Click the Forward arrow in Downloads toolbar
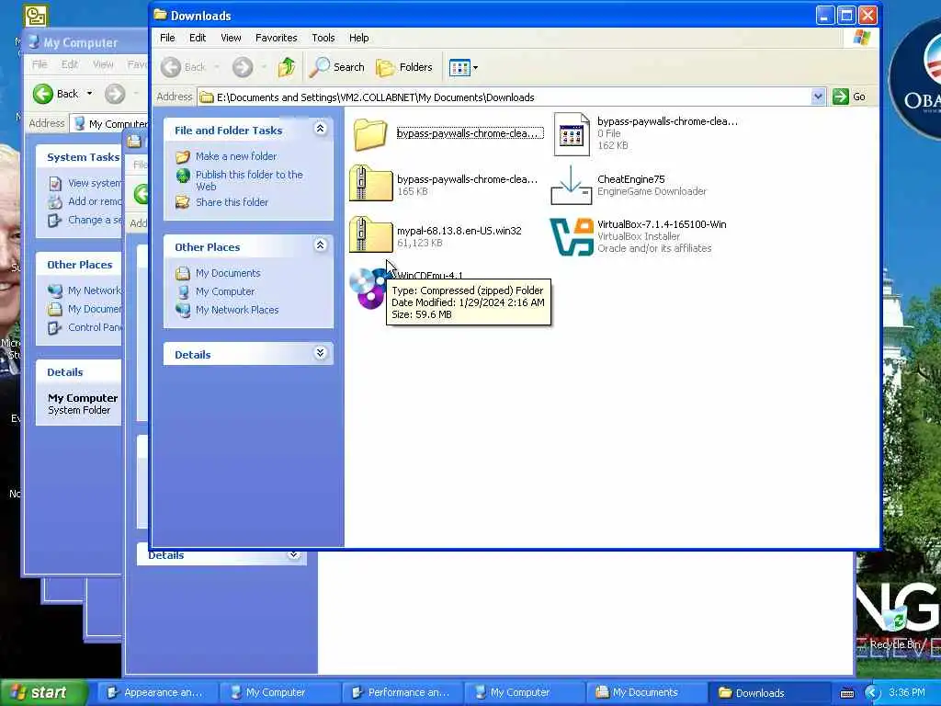 243,67
